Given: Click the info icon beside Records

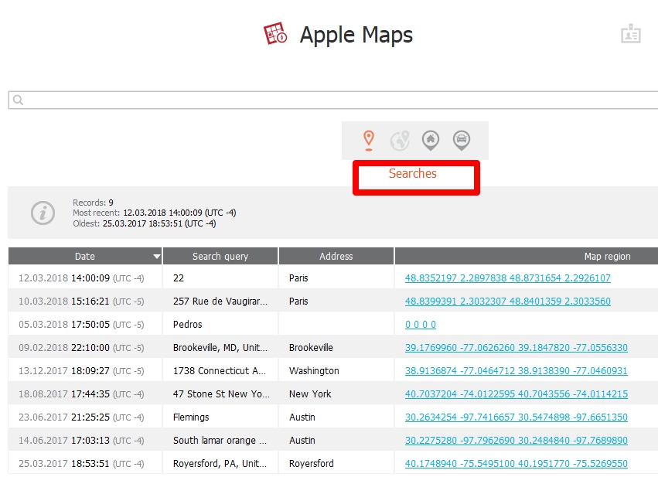Looking at the screenshot, I should coord(43,213).
